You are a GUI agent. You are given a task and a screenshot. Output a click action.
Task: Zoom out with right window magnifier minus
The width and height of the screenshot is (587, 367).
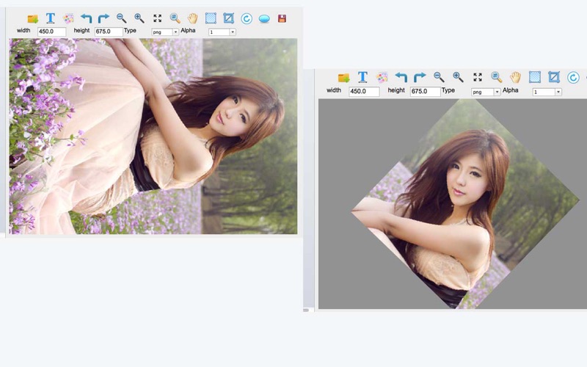pos(439,77)
